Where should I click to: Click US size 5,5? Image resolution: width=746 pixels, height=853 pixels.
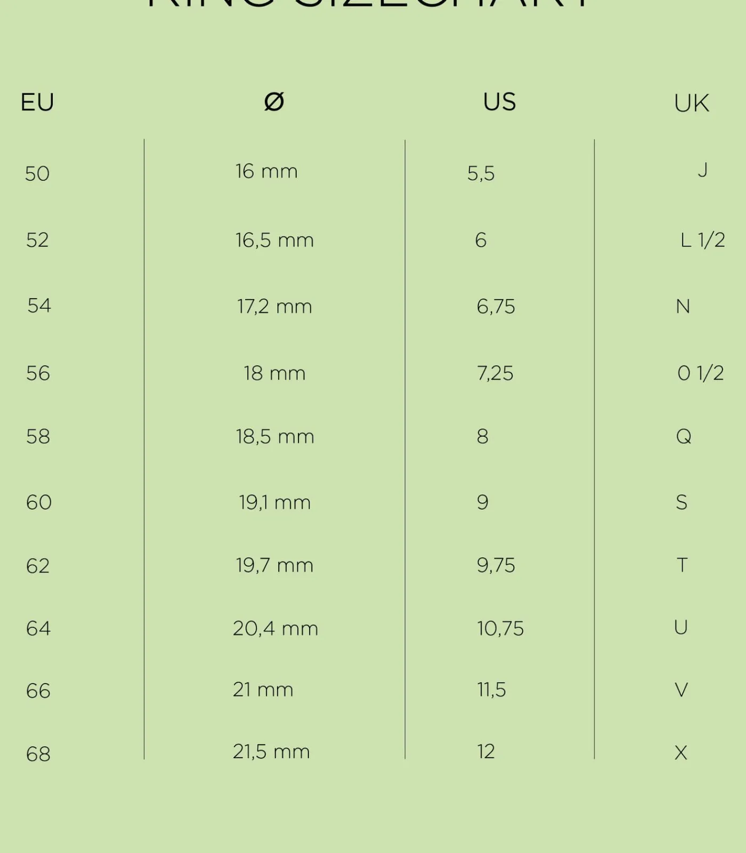click(x=481, y=173)
